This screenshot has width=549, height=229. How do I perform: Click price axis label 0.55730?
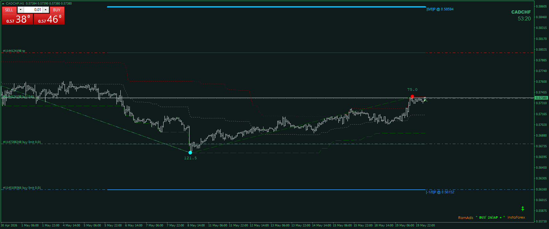click(541, 222)
